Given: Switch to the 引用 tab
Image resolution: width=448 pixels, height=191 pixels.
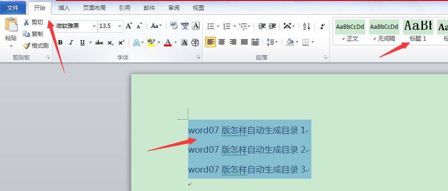Looking at the screenshot, I should (x=125, y=8).
